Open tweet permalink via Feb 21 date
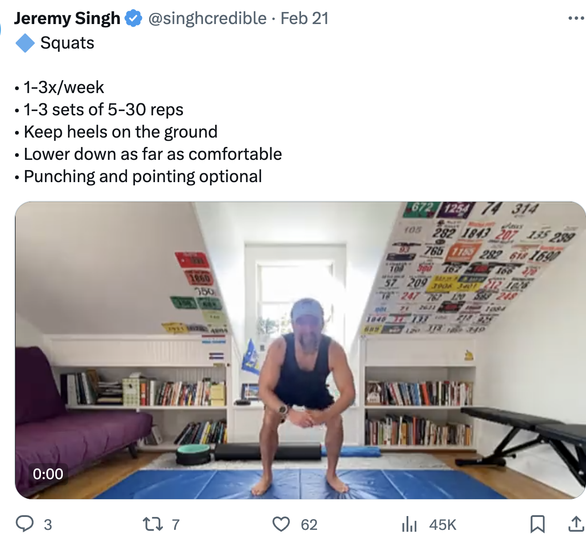586x545 pixels. click(x=305, y=19)
